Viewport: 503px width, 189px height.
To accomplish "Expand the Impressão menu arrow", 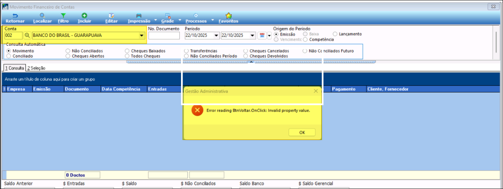I will click(x=153, y=21).
